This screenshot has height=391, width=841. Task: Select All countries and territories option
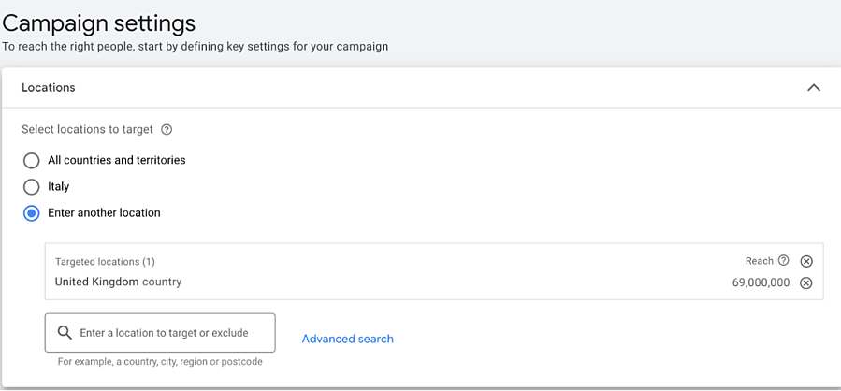(32, 161)
